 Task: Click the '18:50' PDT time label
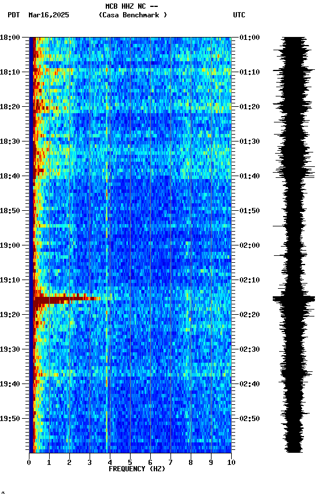click(10, 211)
